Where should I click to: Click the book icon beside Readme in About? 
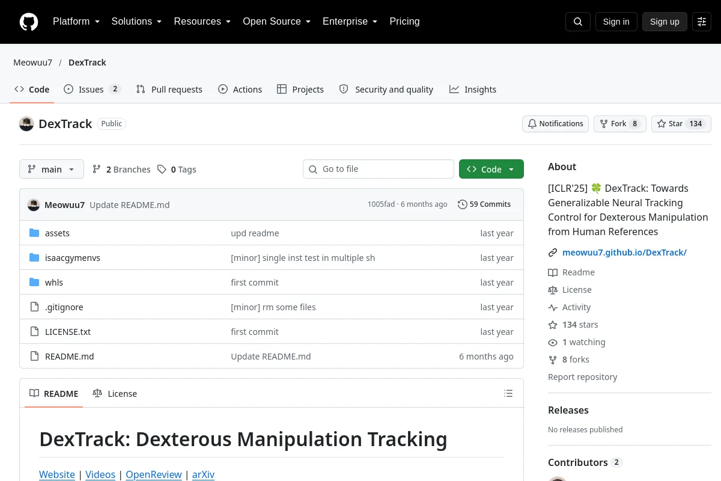tap(553, 272)
